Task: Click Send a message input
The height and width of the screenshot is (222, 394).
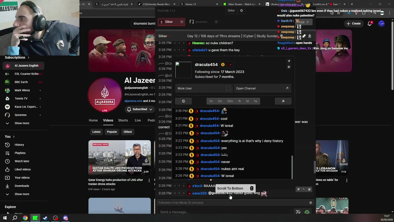Action: (225, 212)
